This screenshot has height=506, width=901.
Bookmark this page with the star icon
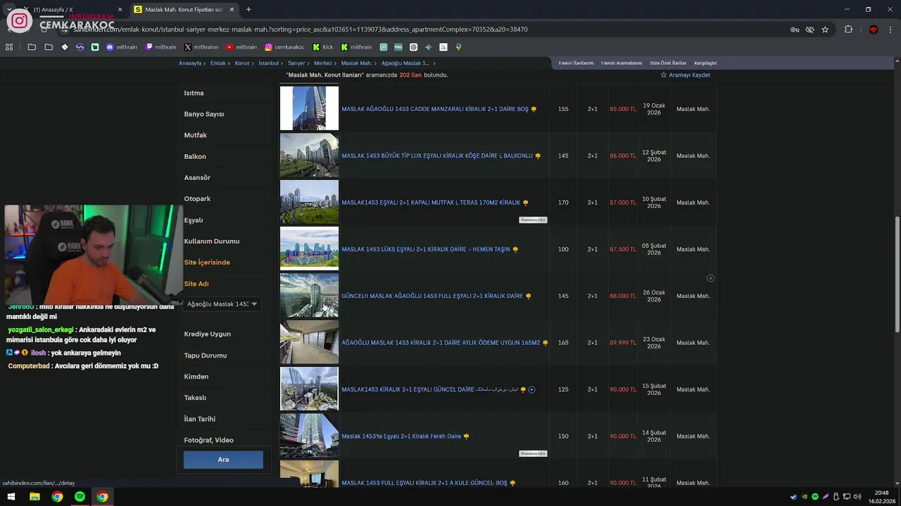click(x=825, y=30)
